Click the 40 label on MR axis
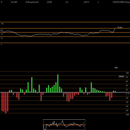 click(x=127, y=86)
